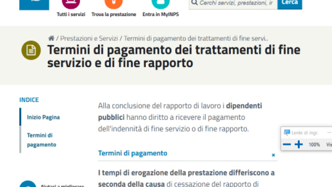Zoom in with Magnifier plus button
The width and height of the screenshot is (332, 187).
coord(299,144)
